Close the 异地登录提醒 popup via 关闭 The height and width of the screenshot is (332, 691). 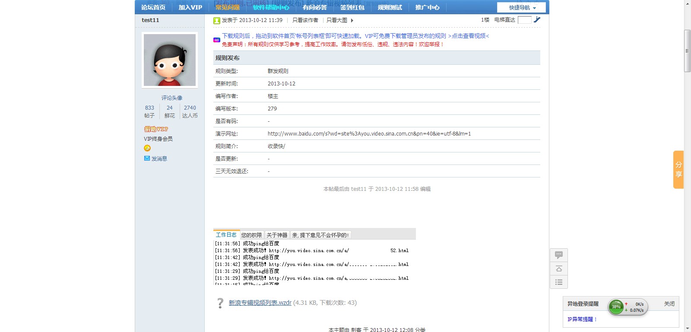click(669, 304)
